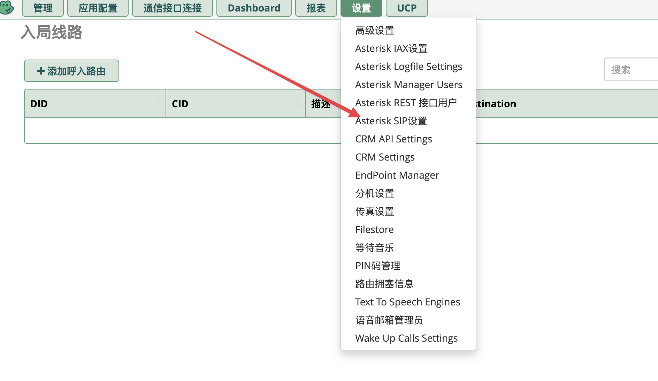Click the 添加呼入路由 button

(x=71, y=71)
